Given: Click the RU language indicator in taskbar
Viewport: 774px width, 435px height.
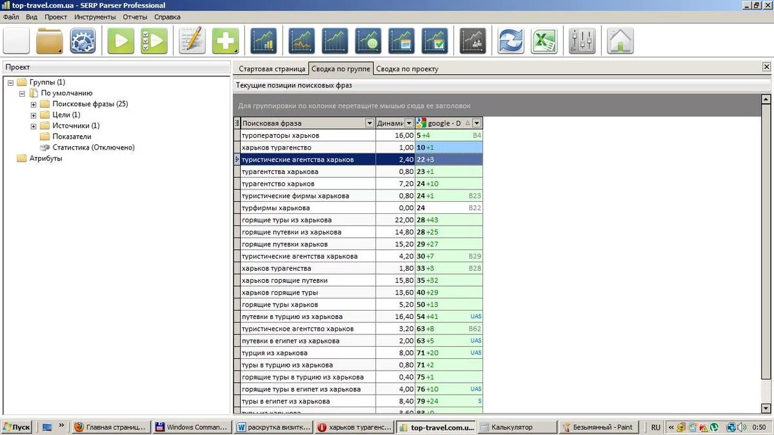Looking at the screenshot, I should coord(656,427).
